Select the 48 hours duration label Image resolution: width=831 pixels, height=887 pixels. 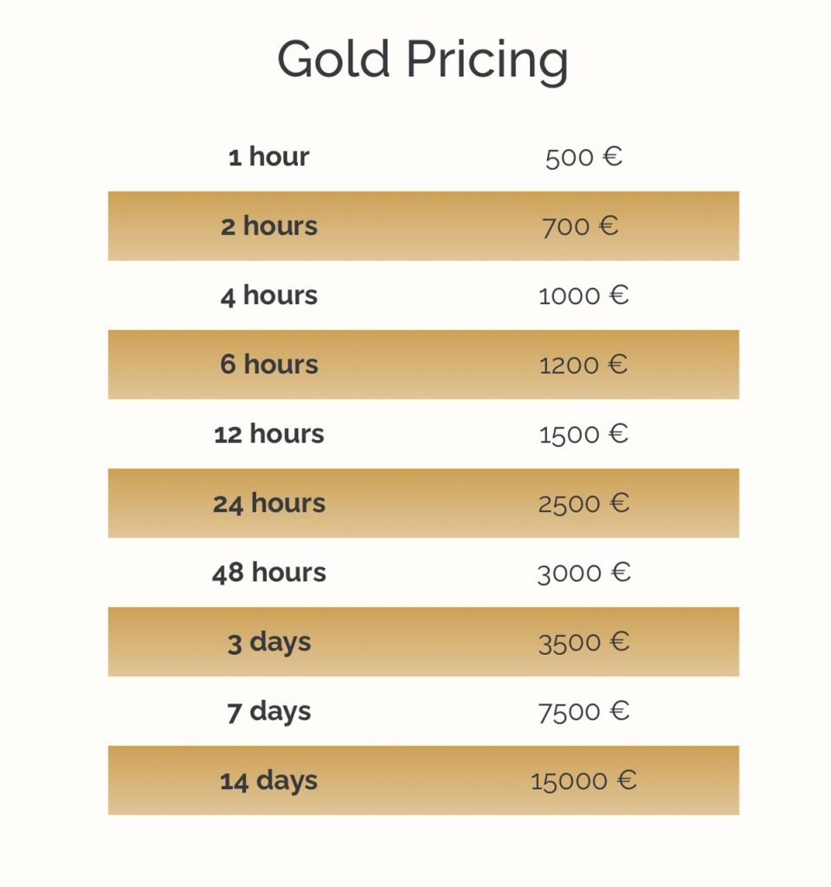[269, 573]
